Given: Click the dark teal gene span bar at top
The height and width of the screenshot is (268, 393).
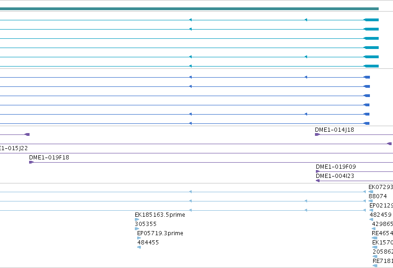Looking at the screenshot, I should 189,9.
